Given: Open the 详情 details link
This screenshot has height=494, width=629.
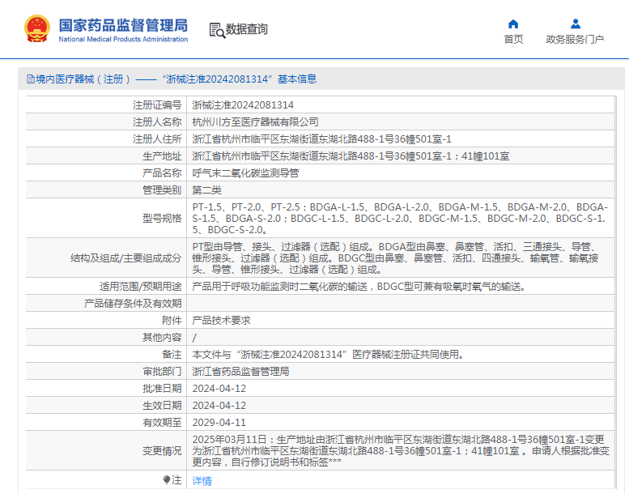Looking at the screenshot, I should [202, 480].
